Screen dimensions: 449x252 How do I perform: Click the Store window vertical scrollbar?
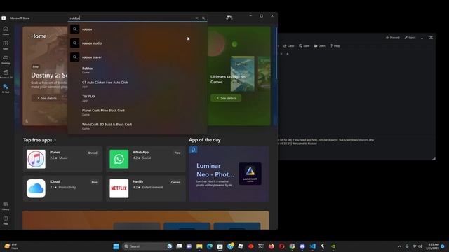point(276,54)
